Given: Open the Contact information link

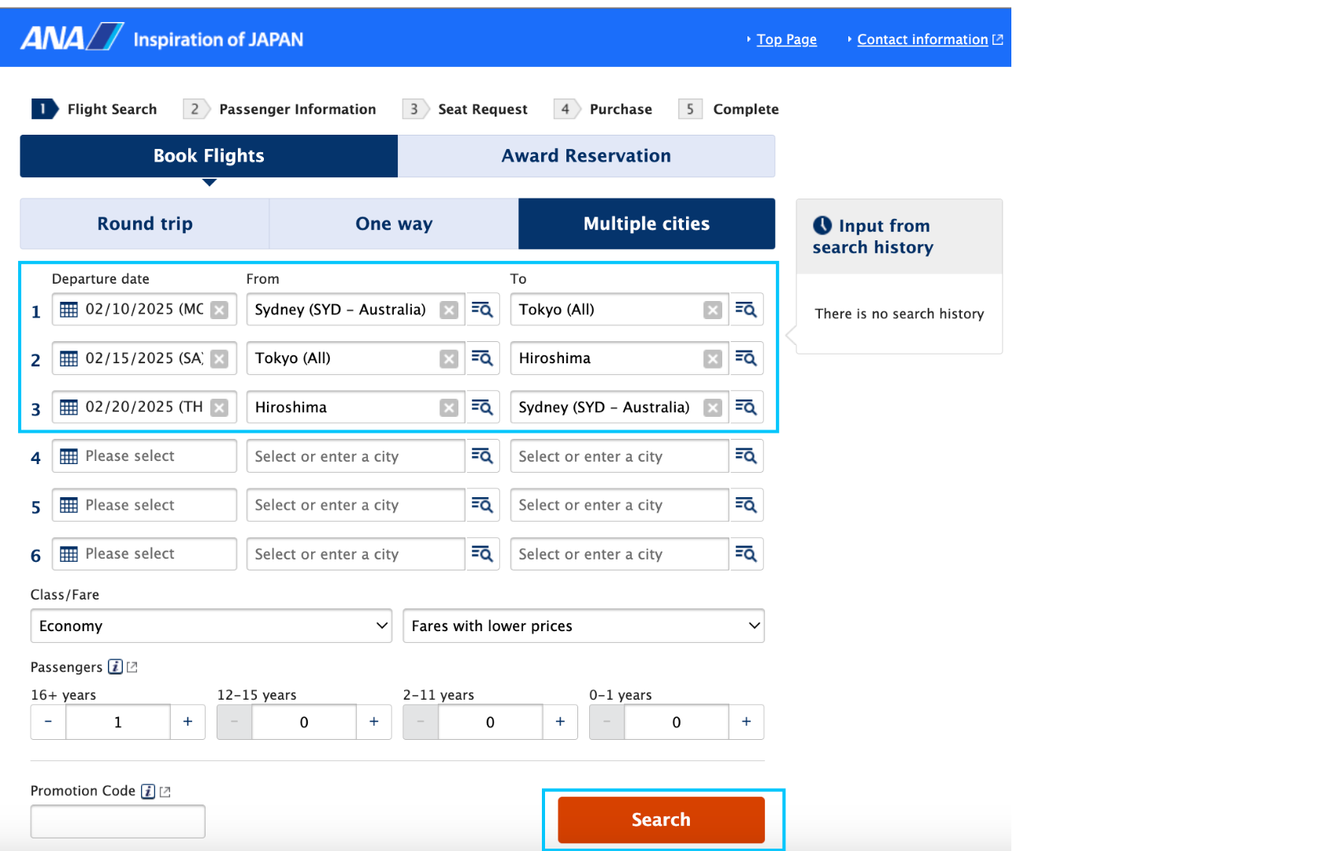Looking at the screenshot, I should pos(922,39).
